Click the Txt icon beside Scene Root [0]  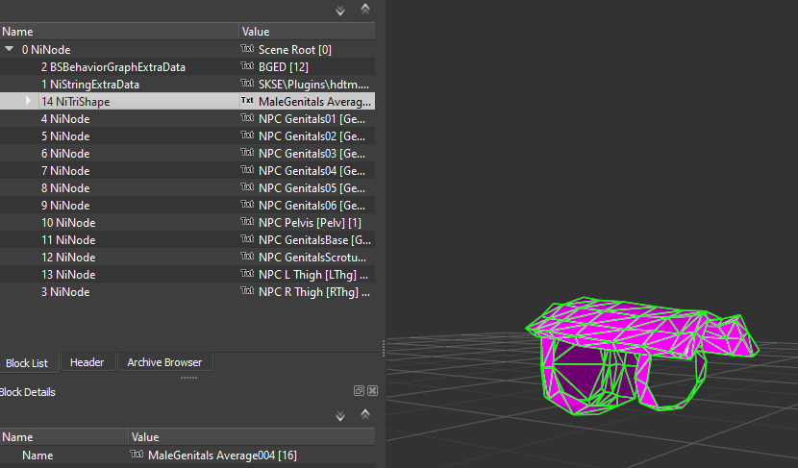click(x=247, y=49)
